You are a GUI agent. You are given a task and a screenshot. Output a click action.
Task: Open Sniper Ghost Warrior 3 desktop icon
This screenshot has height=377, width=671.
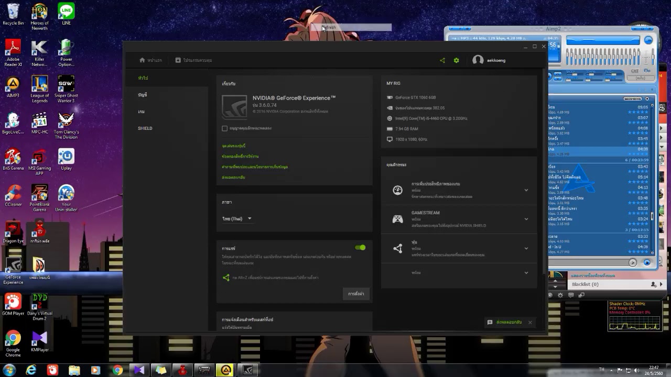(x=66, y=89)
